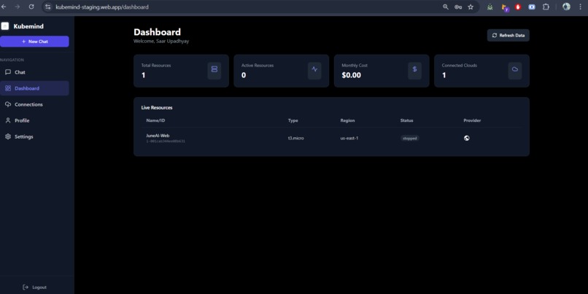Click the blue camera extension icon in the toolbar
588x294 pixels.
pos(532,7)
